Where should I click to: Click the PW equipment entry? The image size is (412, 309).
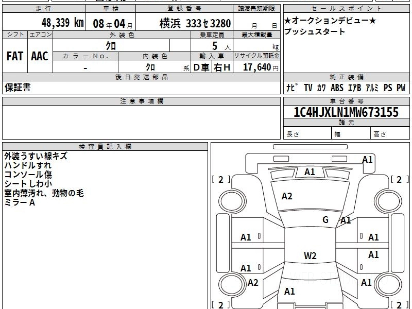tap(401, 88)
